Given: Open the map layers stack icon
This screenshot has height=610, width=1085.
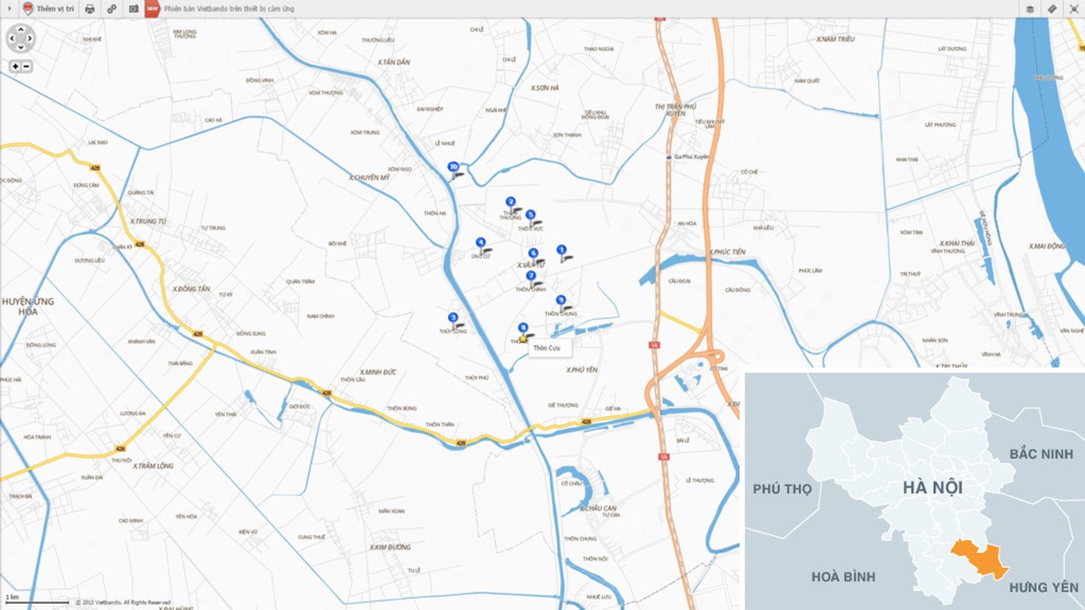Looking at the screenshot, I should pos(1030,9).
